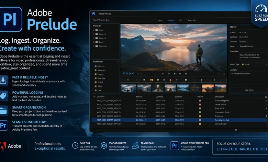Viewport: 268px width, 162px height.
Task: Switch to the Ingest tab
Action: (x=160, y=20)
